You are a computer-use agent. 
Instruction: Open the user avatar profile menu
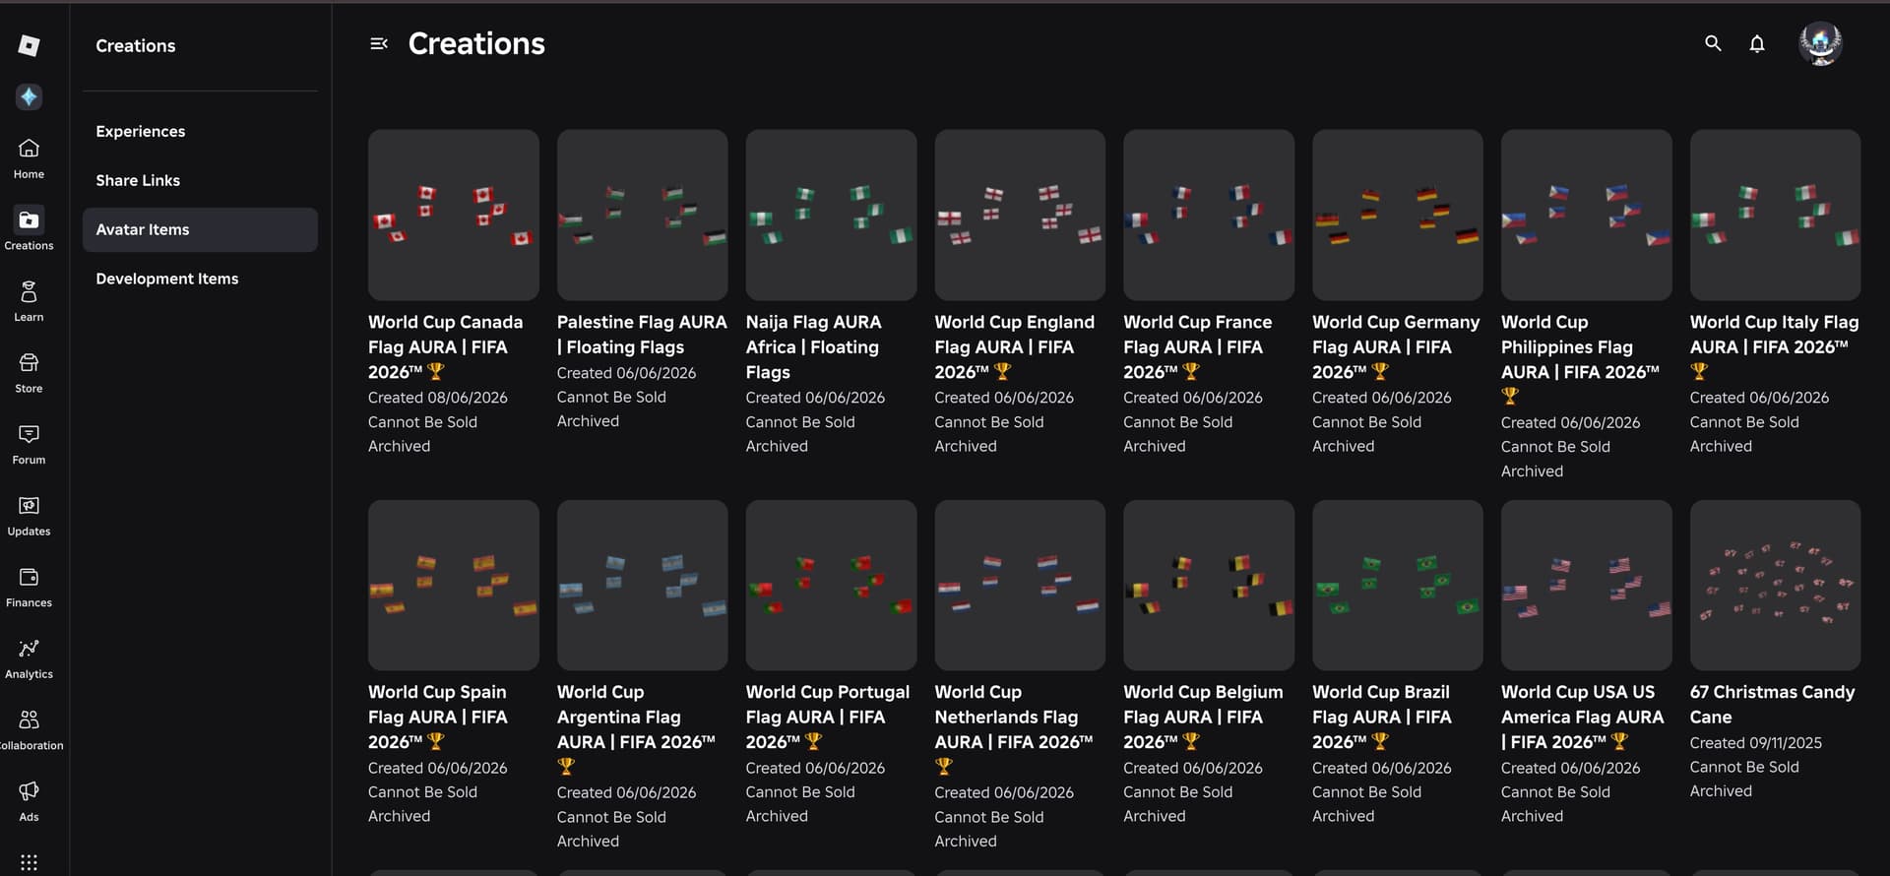(1820, 43)
